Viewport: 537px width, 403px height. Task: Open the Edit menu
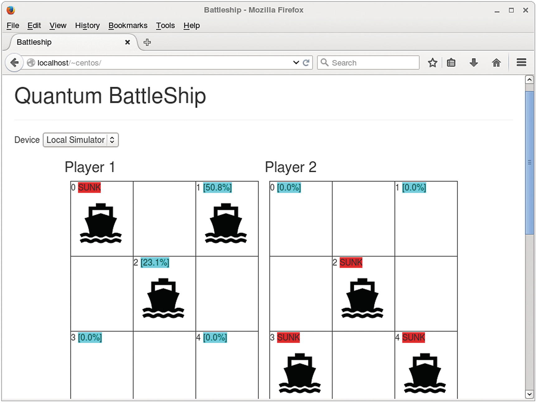coord(34,25)
